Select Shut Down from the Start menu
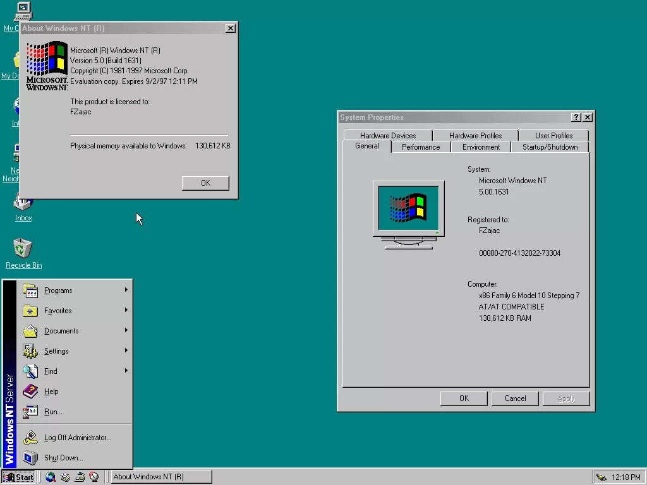The height and width of the screenshot is (485, 647). (x=63, y=457)
